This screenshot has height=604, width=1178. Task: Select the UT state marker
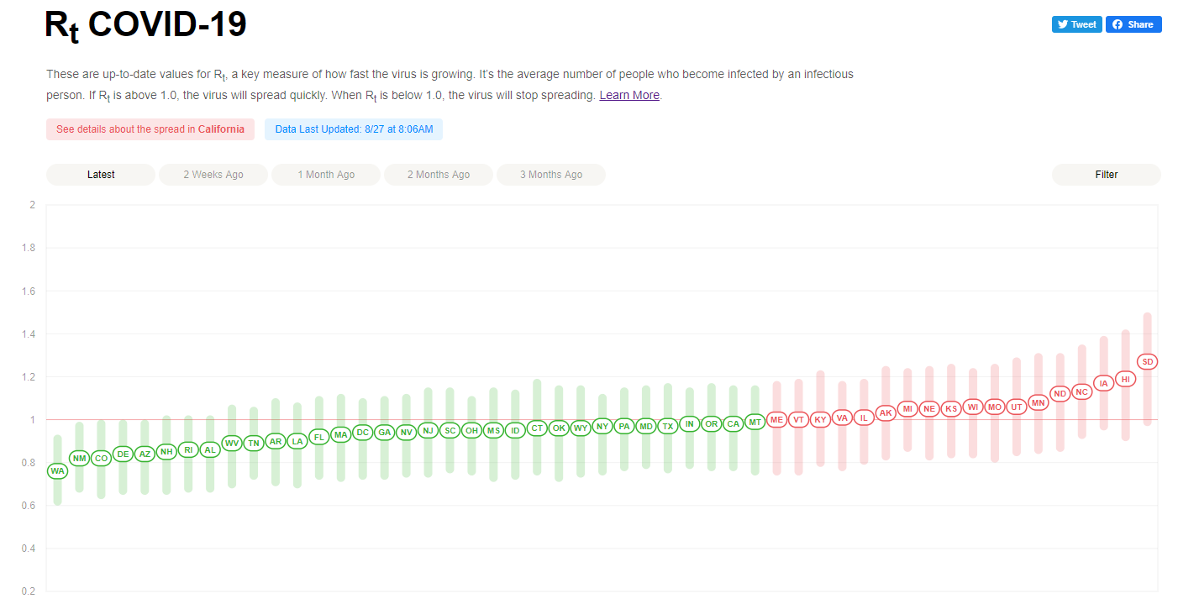1017,407
